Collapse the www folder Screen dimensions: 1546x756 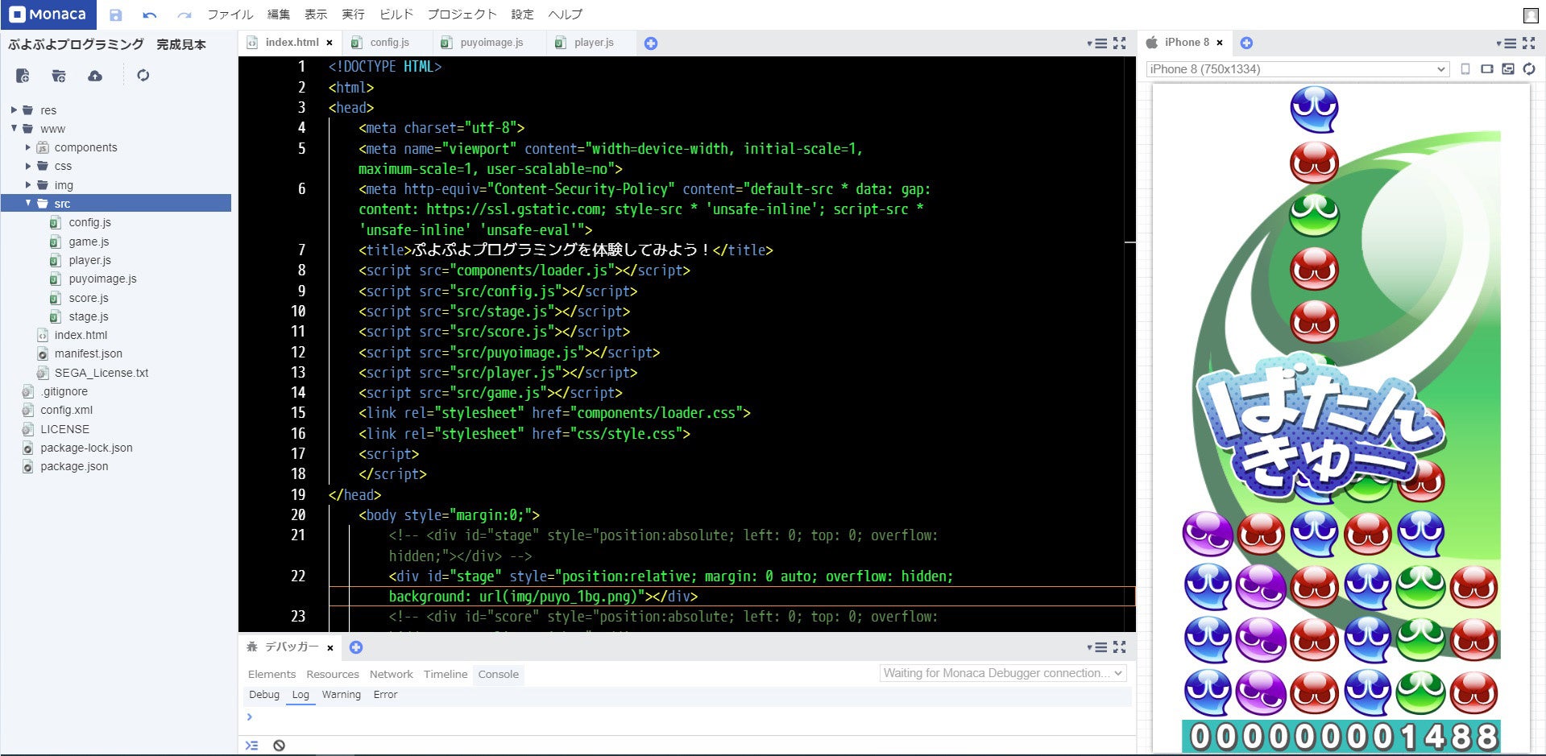[x=15, y=129]
